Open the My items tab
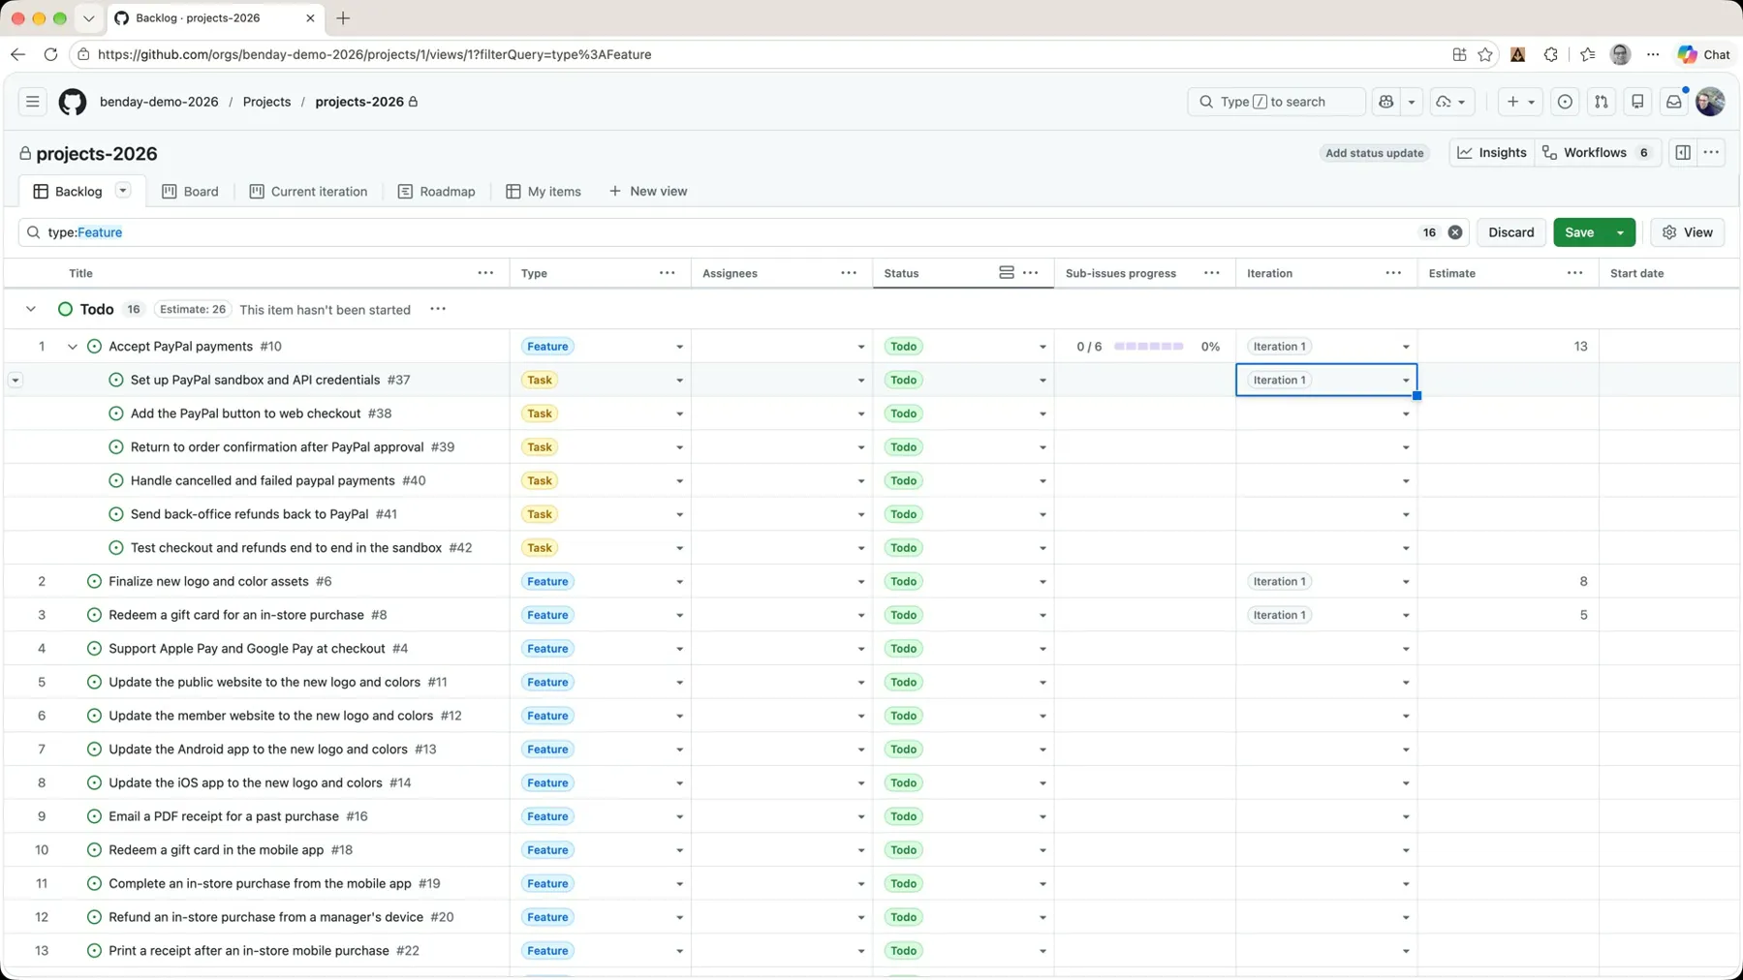 pyautogui.click(x=544, y=192)
